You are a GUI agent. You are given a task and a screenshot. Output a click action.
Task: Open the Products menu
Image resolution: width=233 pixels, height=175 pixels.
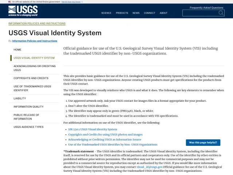click(x=122, y=13)
